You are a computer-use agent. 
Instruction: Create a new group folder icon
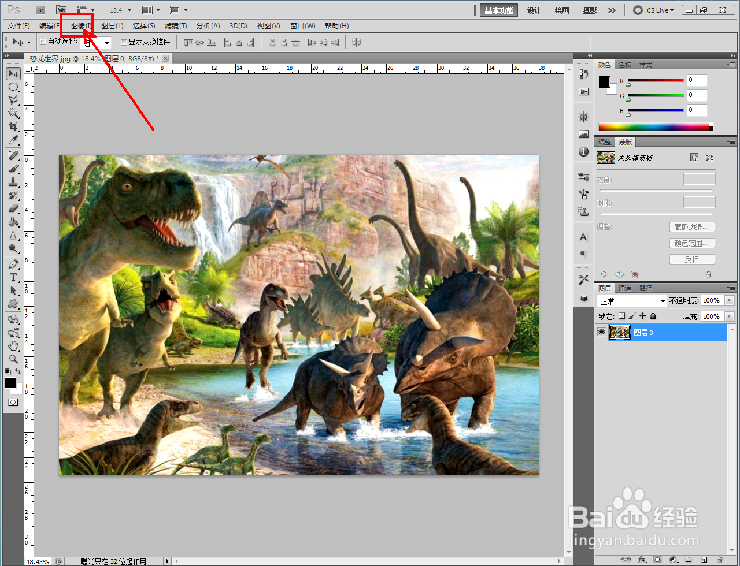click(x=689, y=560)
